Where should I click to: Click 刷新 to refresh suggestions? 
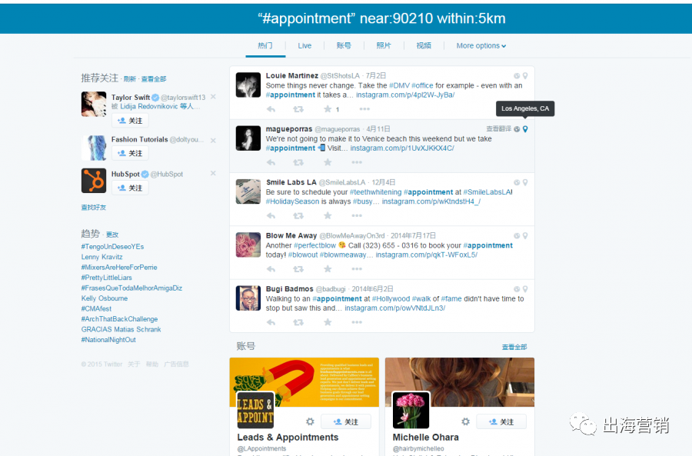point(130,79)
